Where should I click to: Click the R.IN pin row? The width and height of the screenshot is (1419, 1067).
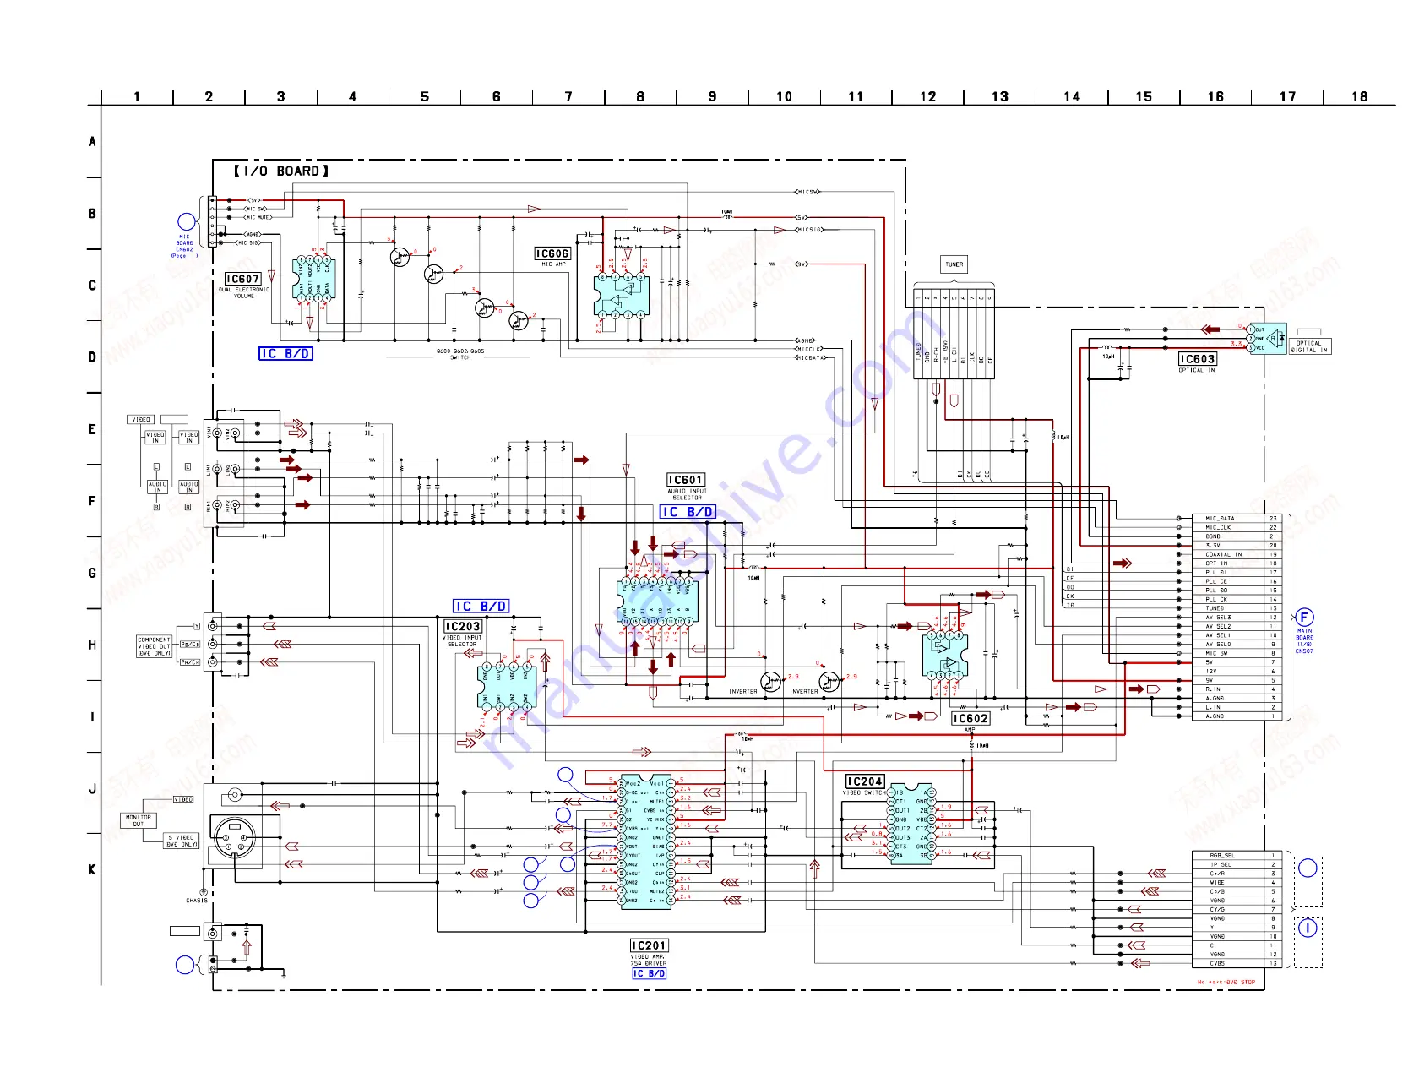click(x=1237, y=689)
